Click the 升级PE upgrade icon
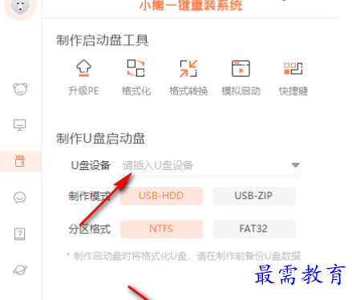The width and height of the screenshot is (352, 300). (x=83, y=68)
